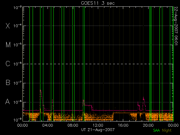Click the 20:00 time axis label
Screen dimensions: 180x135
click(148, 125)
